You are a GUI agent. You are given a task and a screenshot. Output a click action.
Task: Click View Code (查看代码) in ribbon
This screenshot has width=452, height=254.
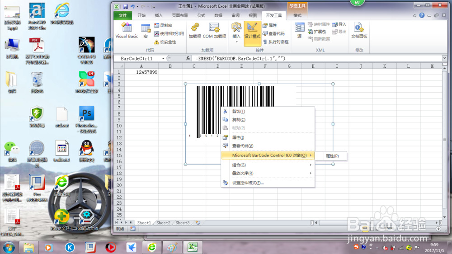(274, 34)
